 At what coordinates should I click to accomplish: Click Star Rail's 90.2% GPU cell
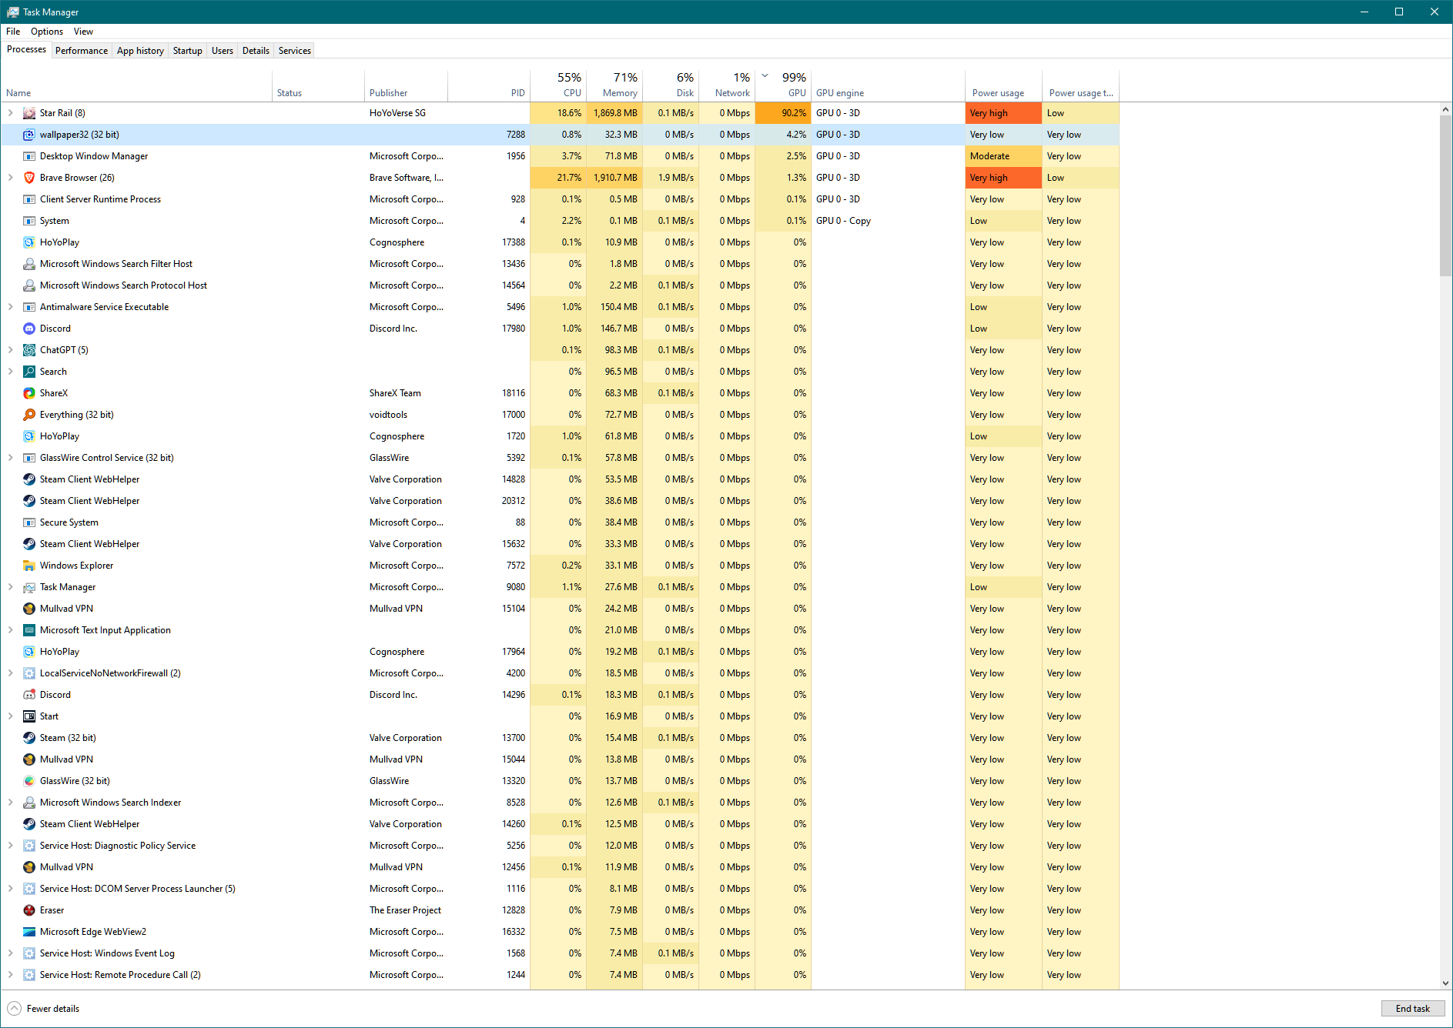click(x=783, y=113)
